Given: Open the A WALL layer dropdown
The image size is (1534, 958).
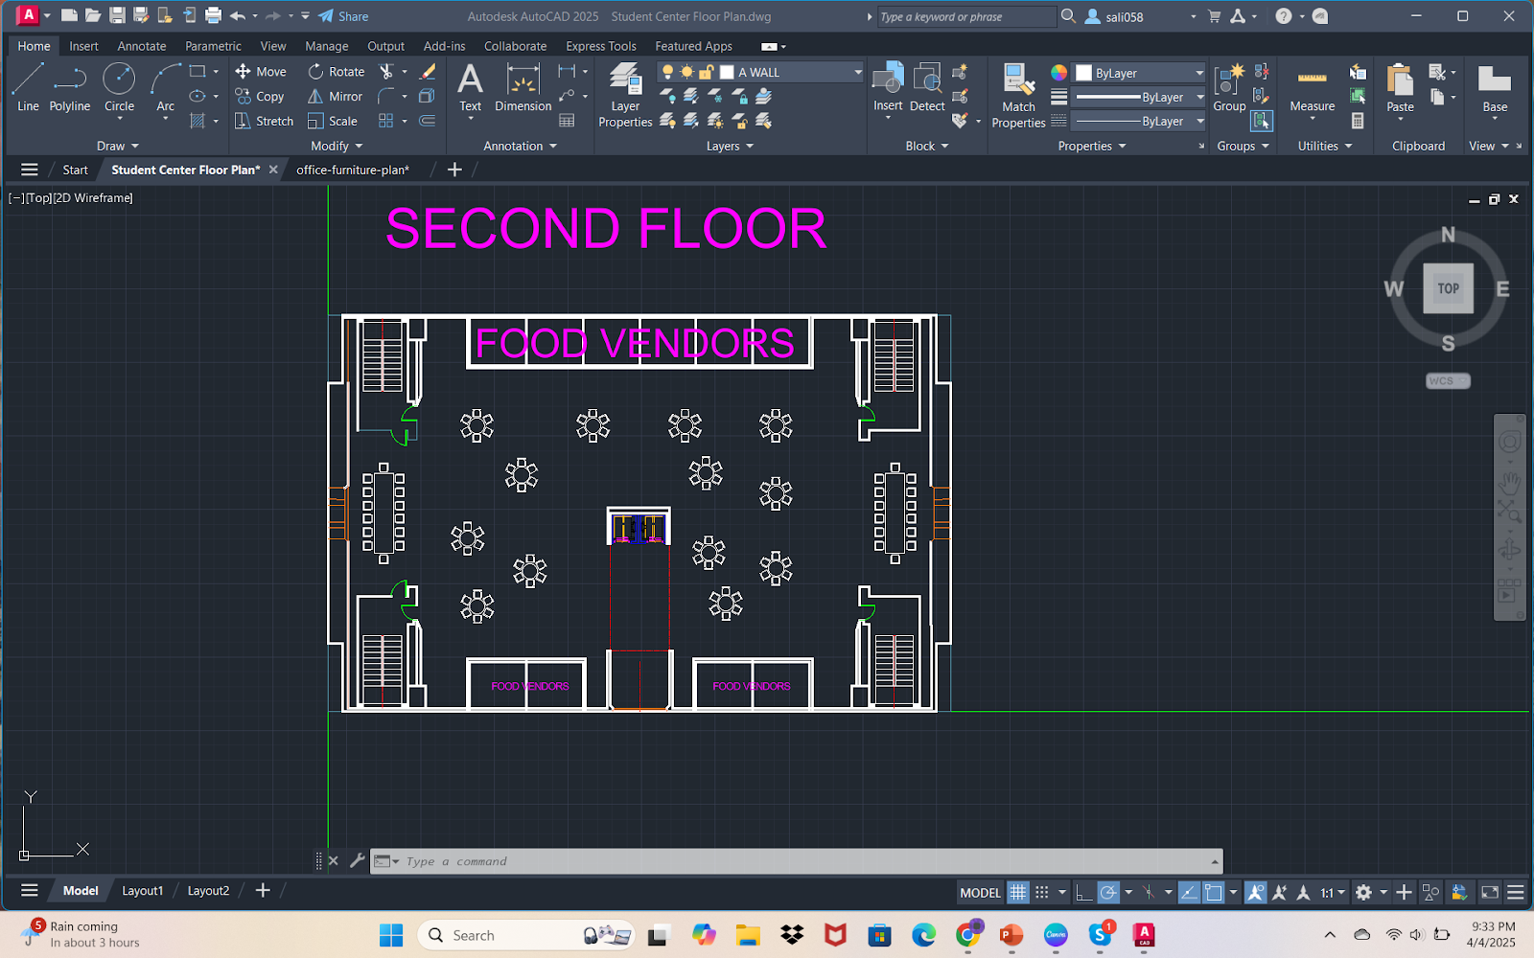Looking at the screenshot, I should click(857, 72).
